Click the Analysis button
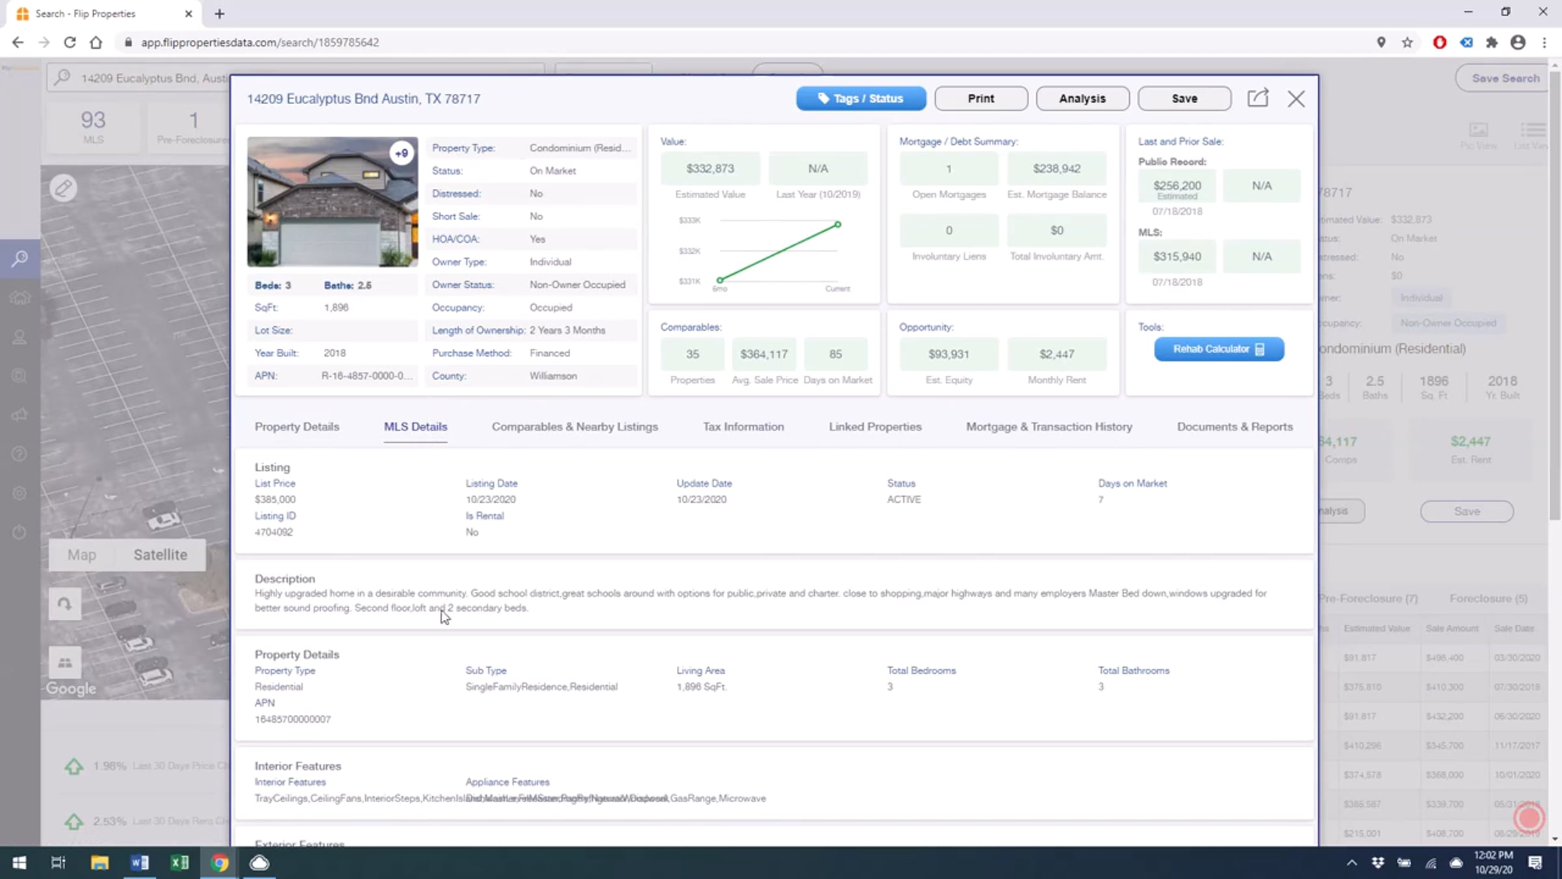The image size is (1562, 879). pos(1082,98)
